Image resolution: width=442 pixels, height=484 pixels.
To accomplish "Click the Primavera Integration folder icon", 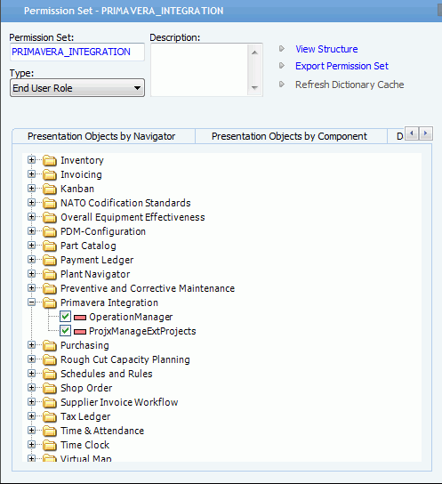I will (x=50, y=302).
